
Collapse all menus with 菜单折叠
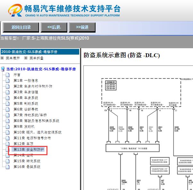tap(37, 58)
